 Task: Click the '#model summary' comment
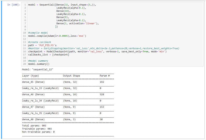(x=38, y=61)
